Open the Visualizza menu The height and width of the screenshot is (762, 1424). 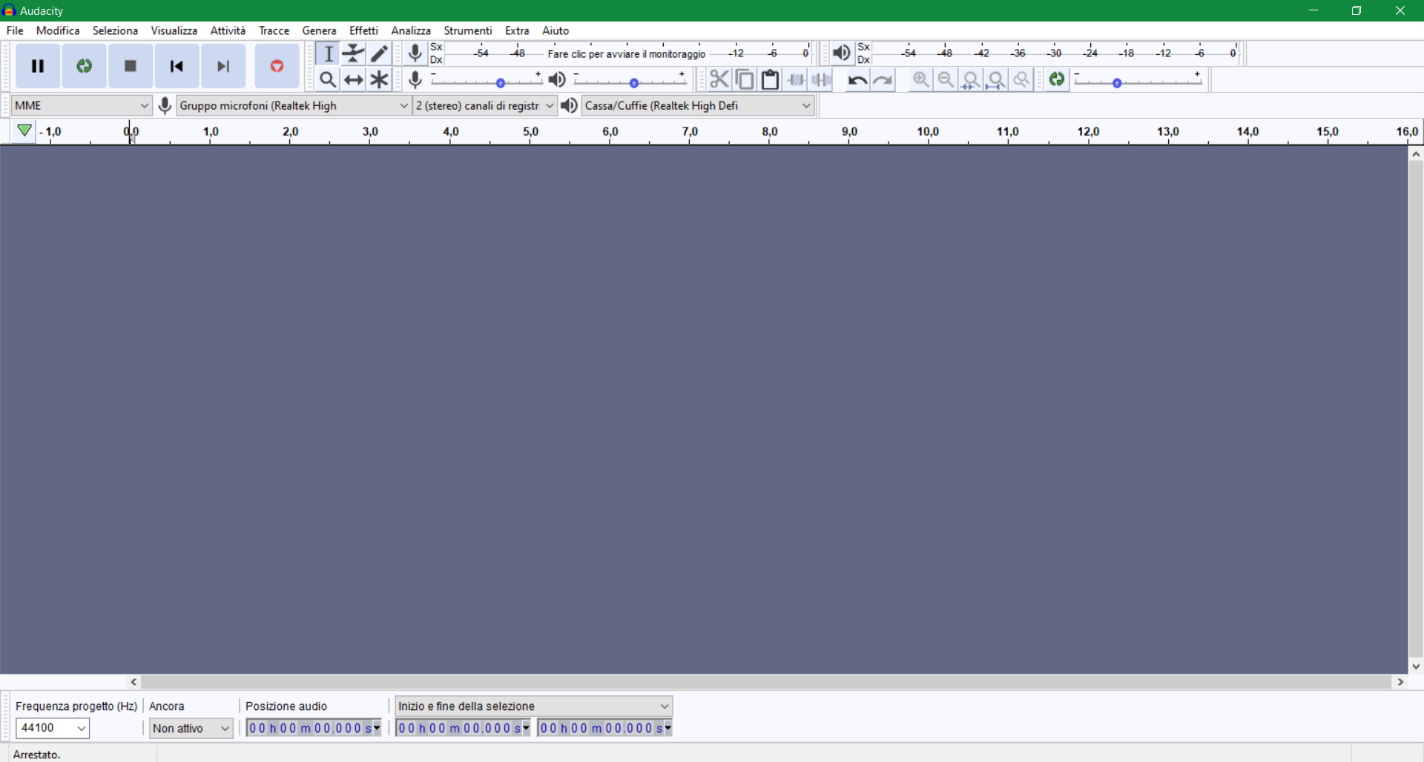click(174, 30)
